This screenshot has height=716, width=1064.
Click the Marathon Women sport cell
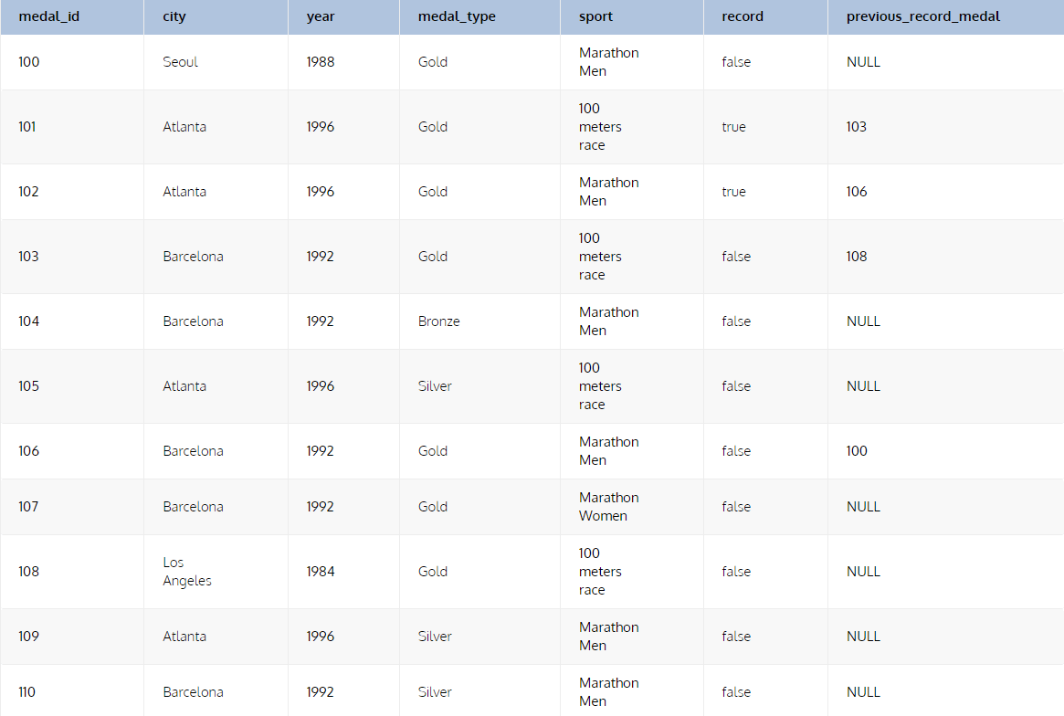[608, 507]
